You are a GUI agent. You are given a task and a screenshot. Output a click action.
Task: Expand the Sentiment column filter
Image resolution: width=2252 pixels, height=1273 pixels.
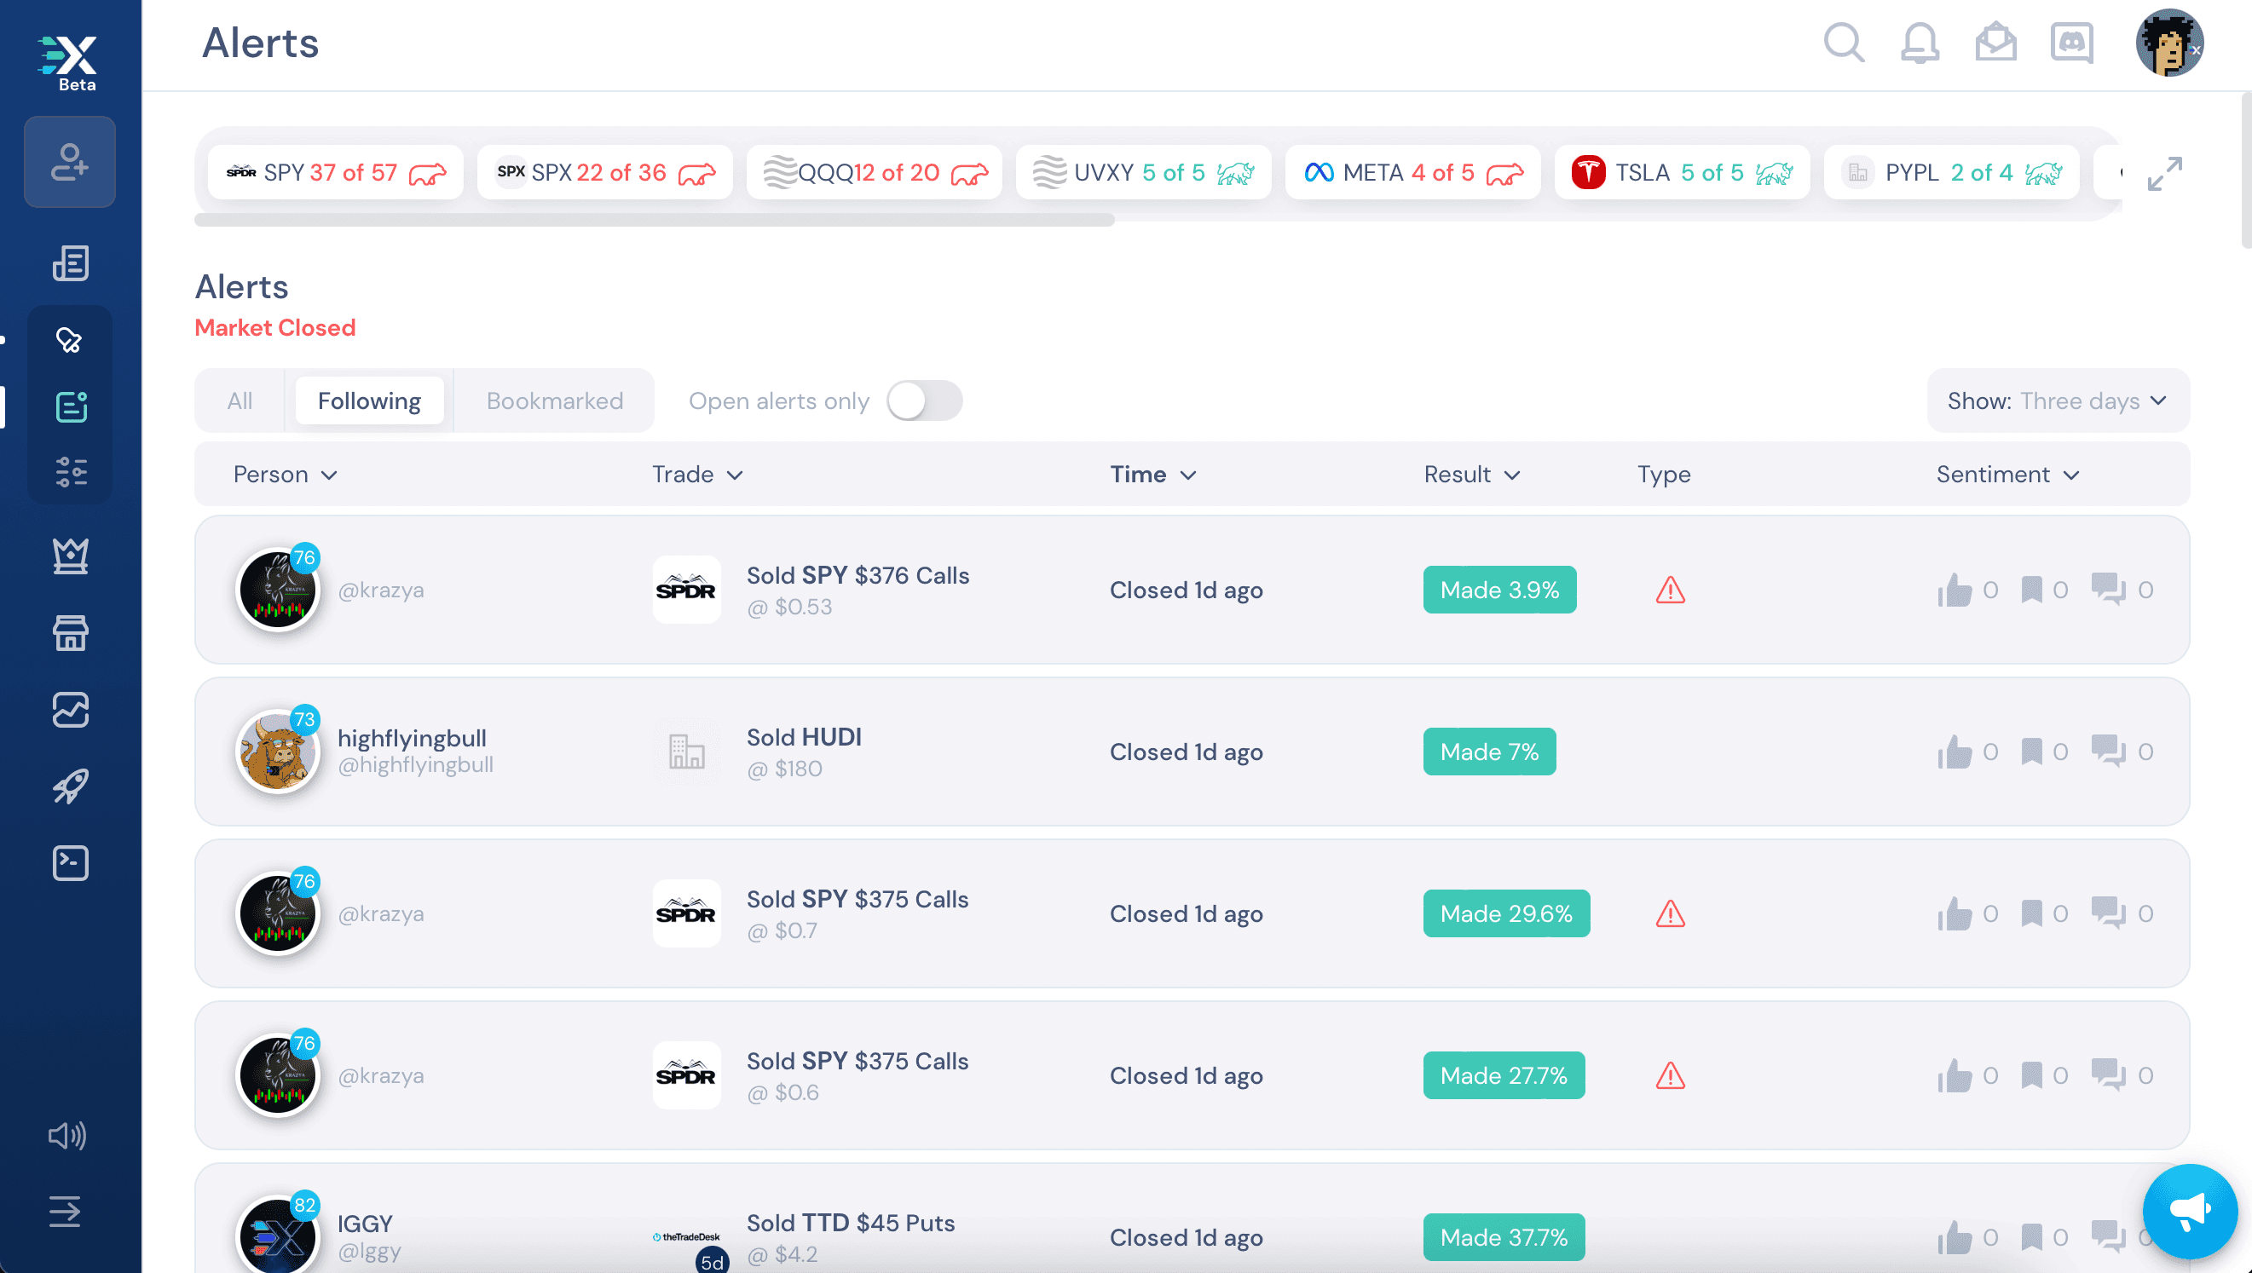tap(2008, 475)
